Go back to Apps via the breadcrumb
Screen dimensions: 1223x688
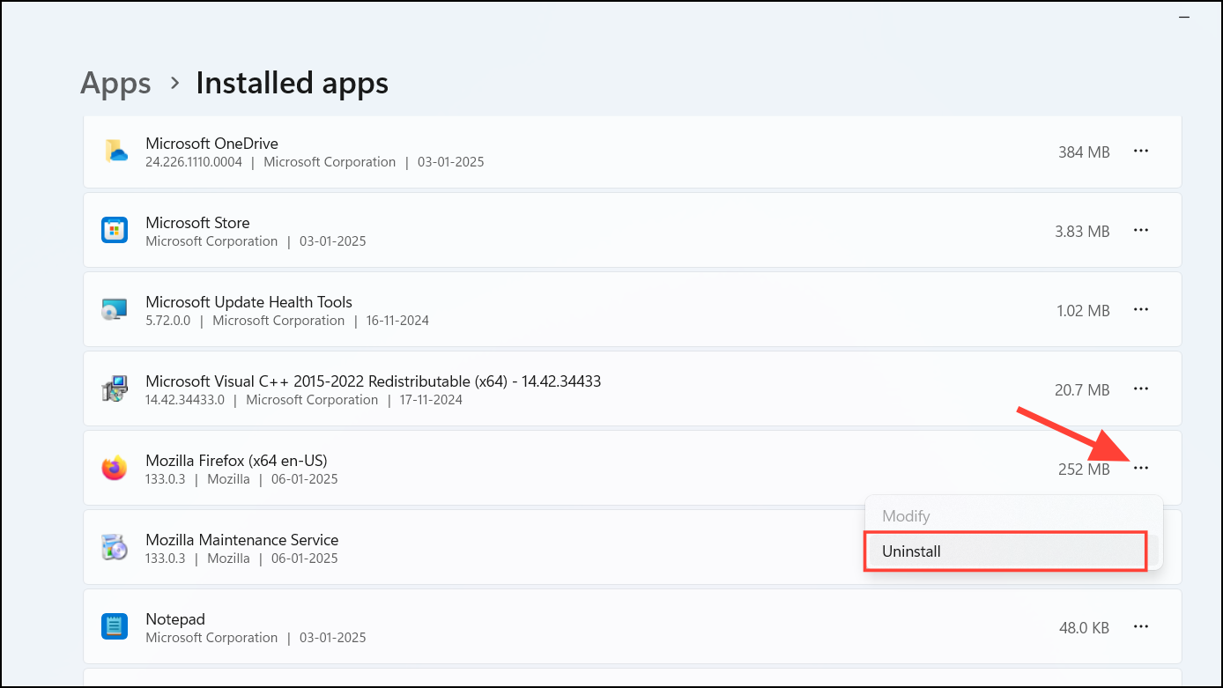coord(115,83)
